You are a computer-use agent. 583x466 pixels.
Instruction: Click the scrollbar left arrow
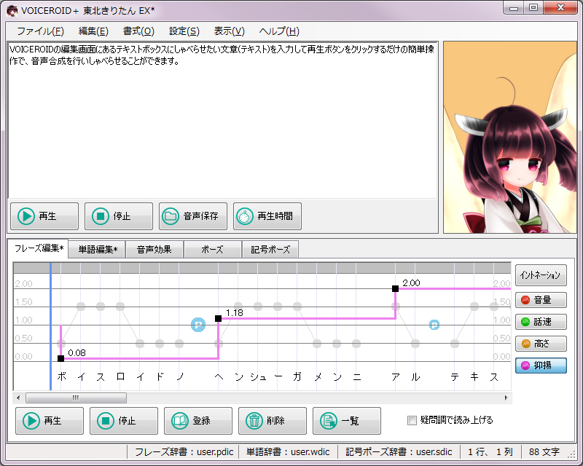point(18,398)
